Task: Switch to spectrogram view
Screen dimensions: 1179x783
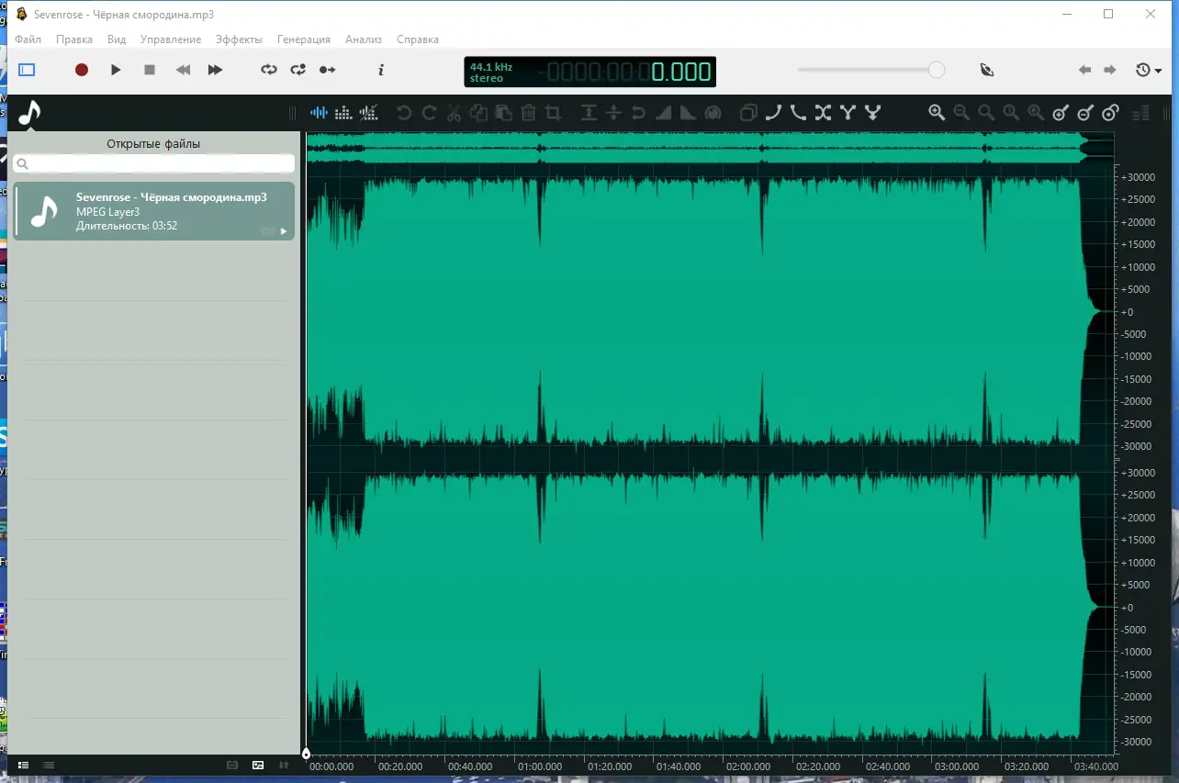Action: pos(343,113)
